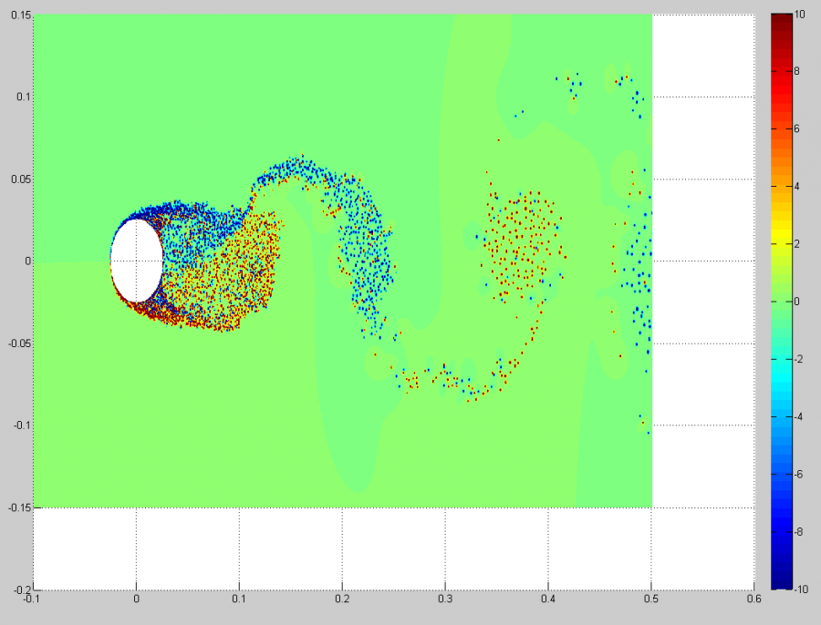The height and width of the screenshot is (625, 821).
Task: Click the colorbar tick label -2
Action: pyautogui.click(x=798, y=359)
